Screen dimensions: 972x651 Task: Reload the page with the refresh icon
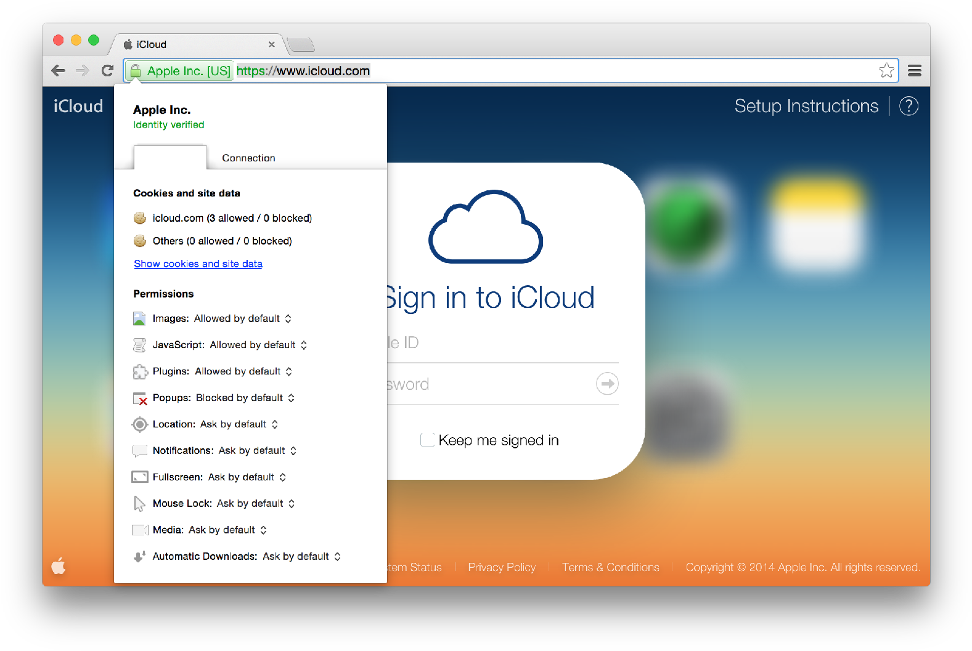tap(107, 71)
